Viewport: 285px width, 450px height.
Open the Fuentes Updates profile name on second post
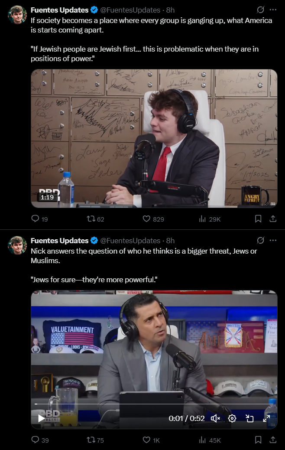(x=60, y=241)
